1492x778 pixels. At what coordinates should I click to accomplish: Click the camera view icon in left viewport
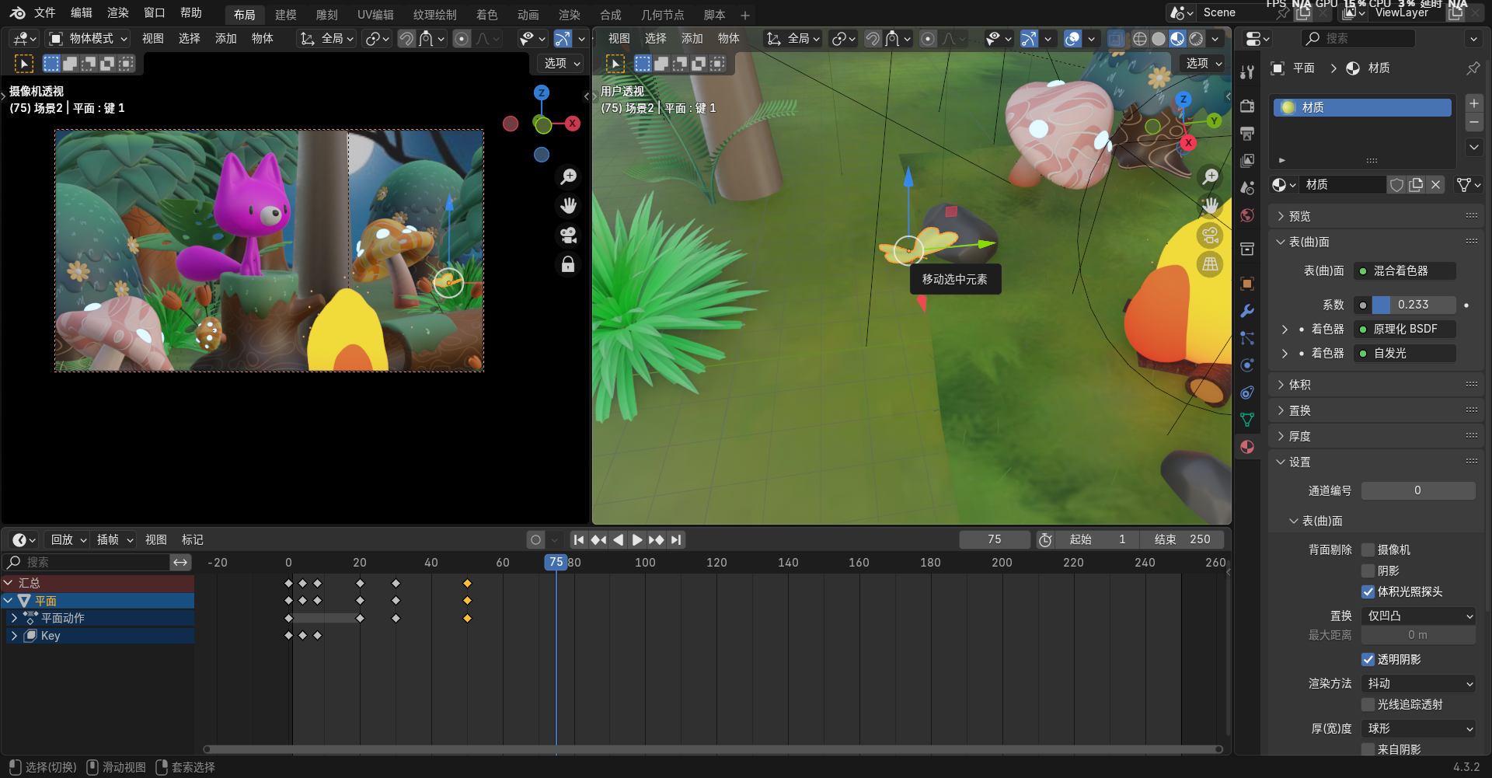(x=568, y=235)
